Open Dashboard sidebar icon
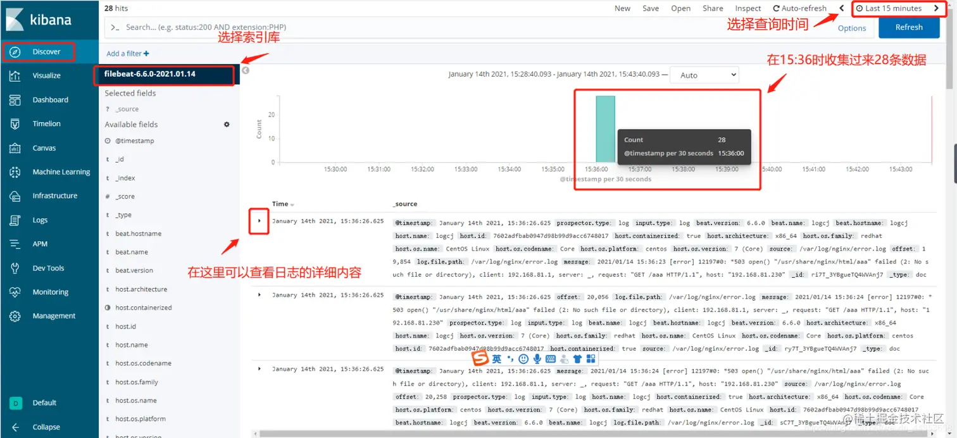 [16, 100]
